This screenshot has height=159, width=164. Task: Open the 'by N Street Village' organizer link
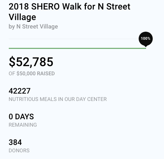[33, 27]
